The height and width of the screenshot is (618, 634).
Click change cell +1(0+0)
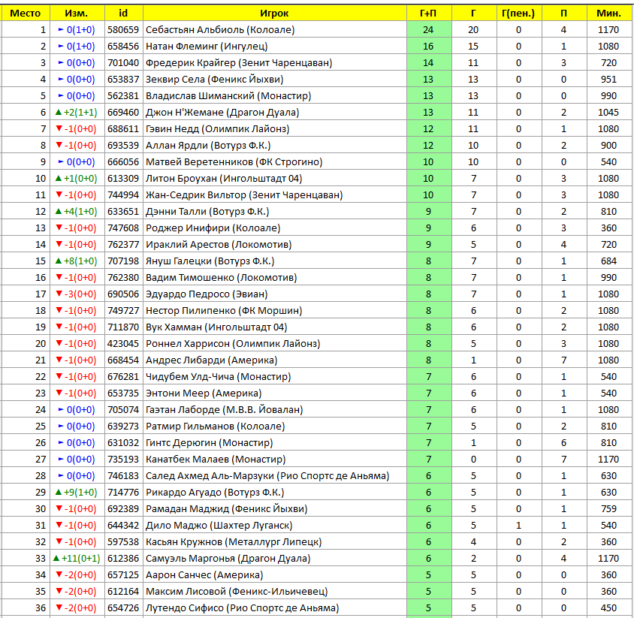pos(77,179)
